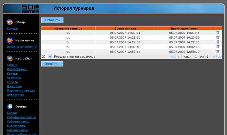
Task: Open Отчеты link under Настройки
Action: click(x=13, y=82)
